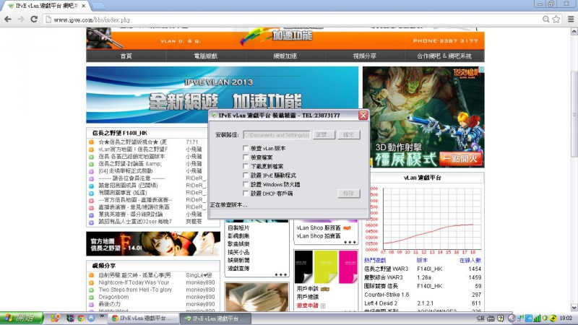The image size is (578, 325).
Task: Close the IPvE vLan installer dialog
Action: [363, 116]
